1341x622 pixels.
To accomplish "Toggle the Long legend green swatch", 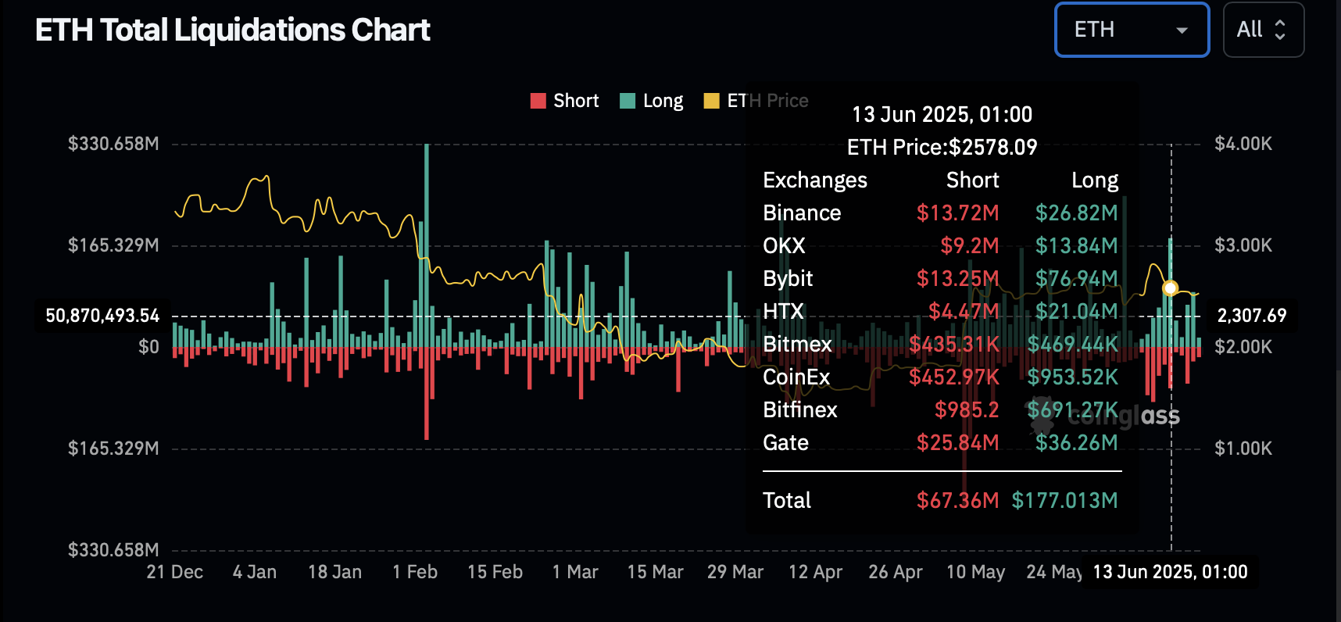I will tap(627, 101).
